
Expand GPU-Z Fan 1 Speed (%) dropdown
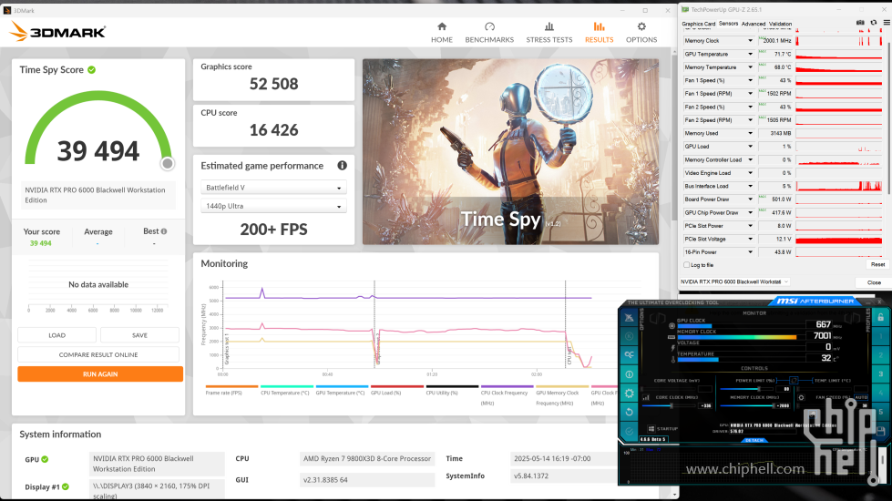pos(750,80)
